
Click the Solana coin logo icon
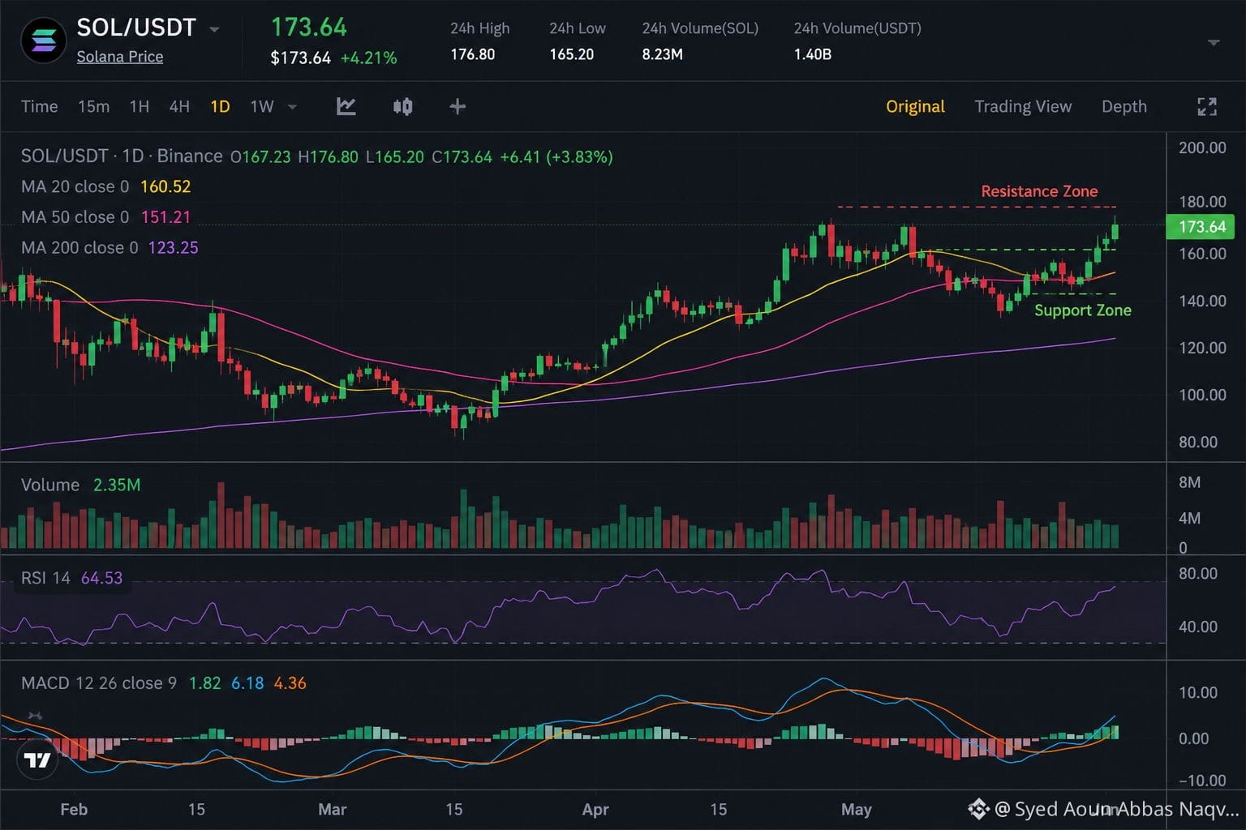tap(43, 41)
